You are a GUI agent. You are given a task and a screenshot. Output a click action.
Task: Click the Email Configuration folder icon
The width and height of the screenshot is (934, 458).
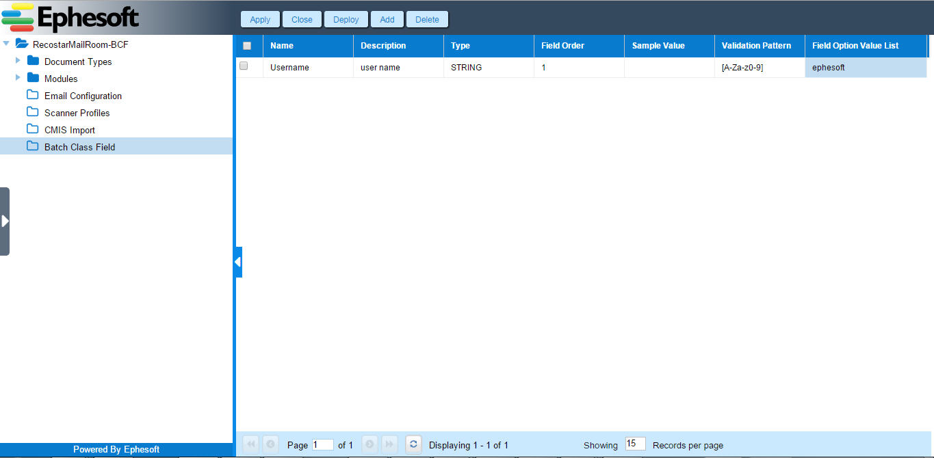pyautogui.click(x=33, y=94)
